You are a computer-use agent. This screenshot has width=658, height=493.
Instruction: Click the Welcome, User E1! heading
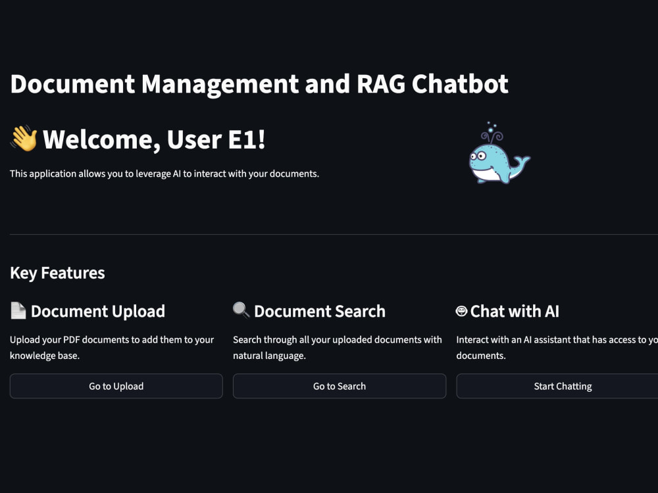coord(154,139)
